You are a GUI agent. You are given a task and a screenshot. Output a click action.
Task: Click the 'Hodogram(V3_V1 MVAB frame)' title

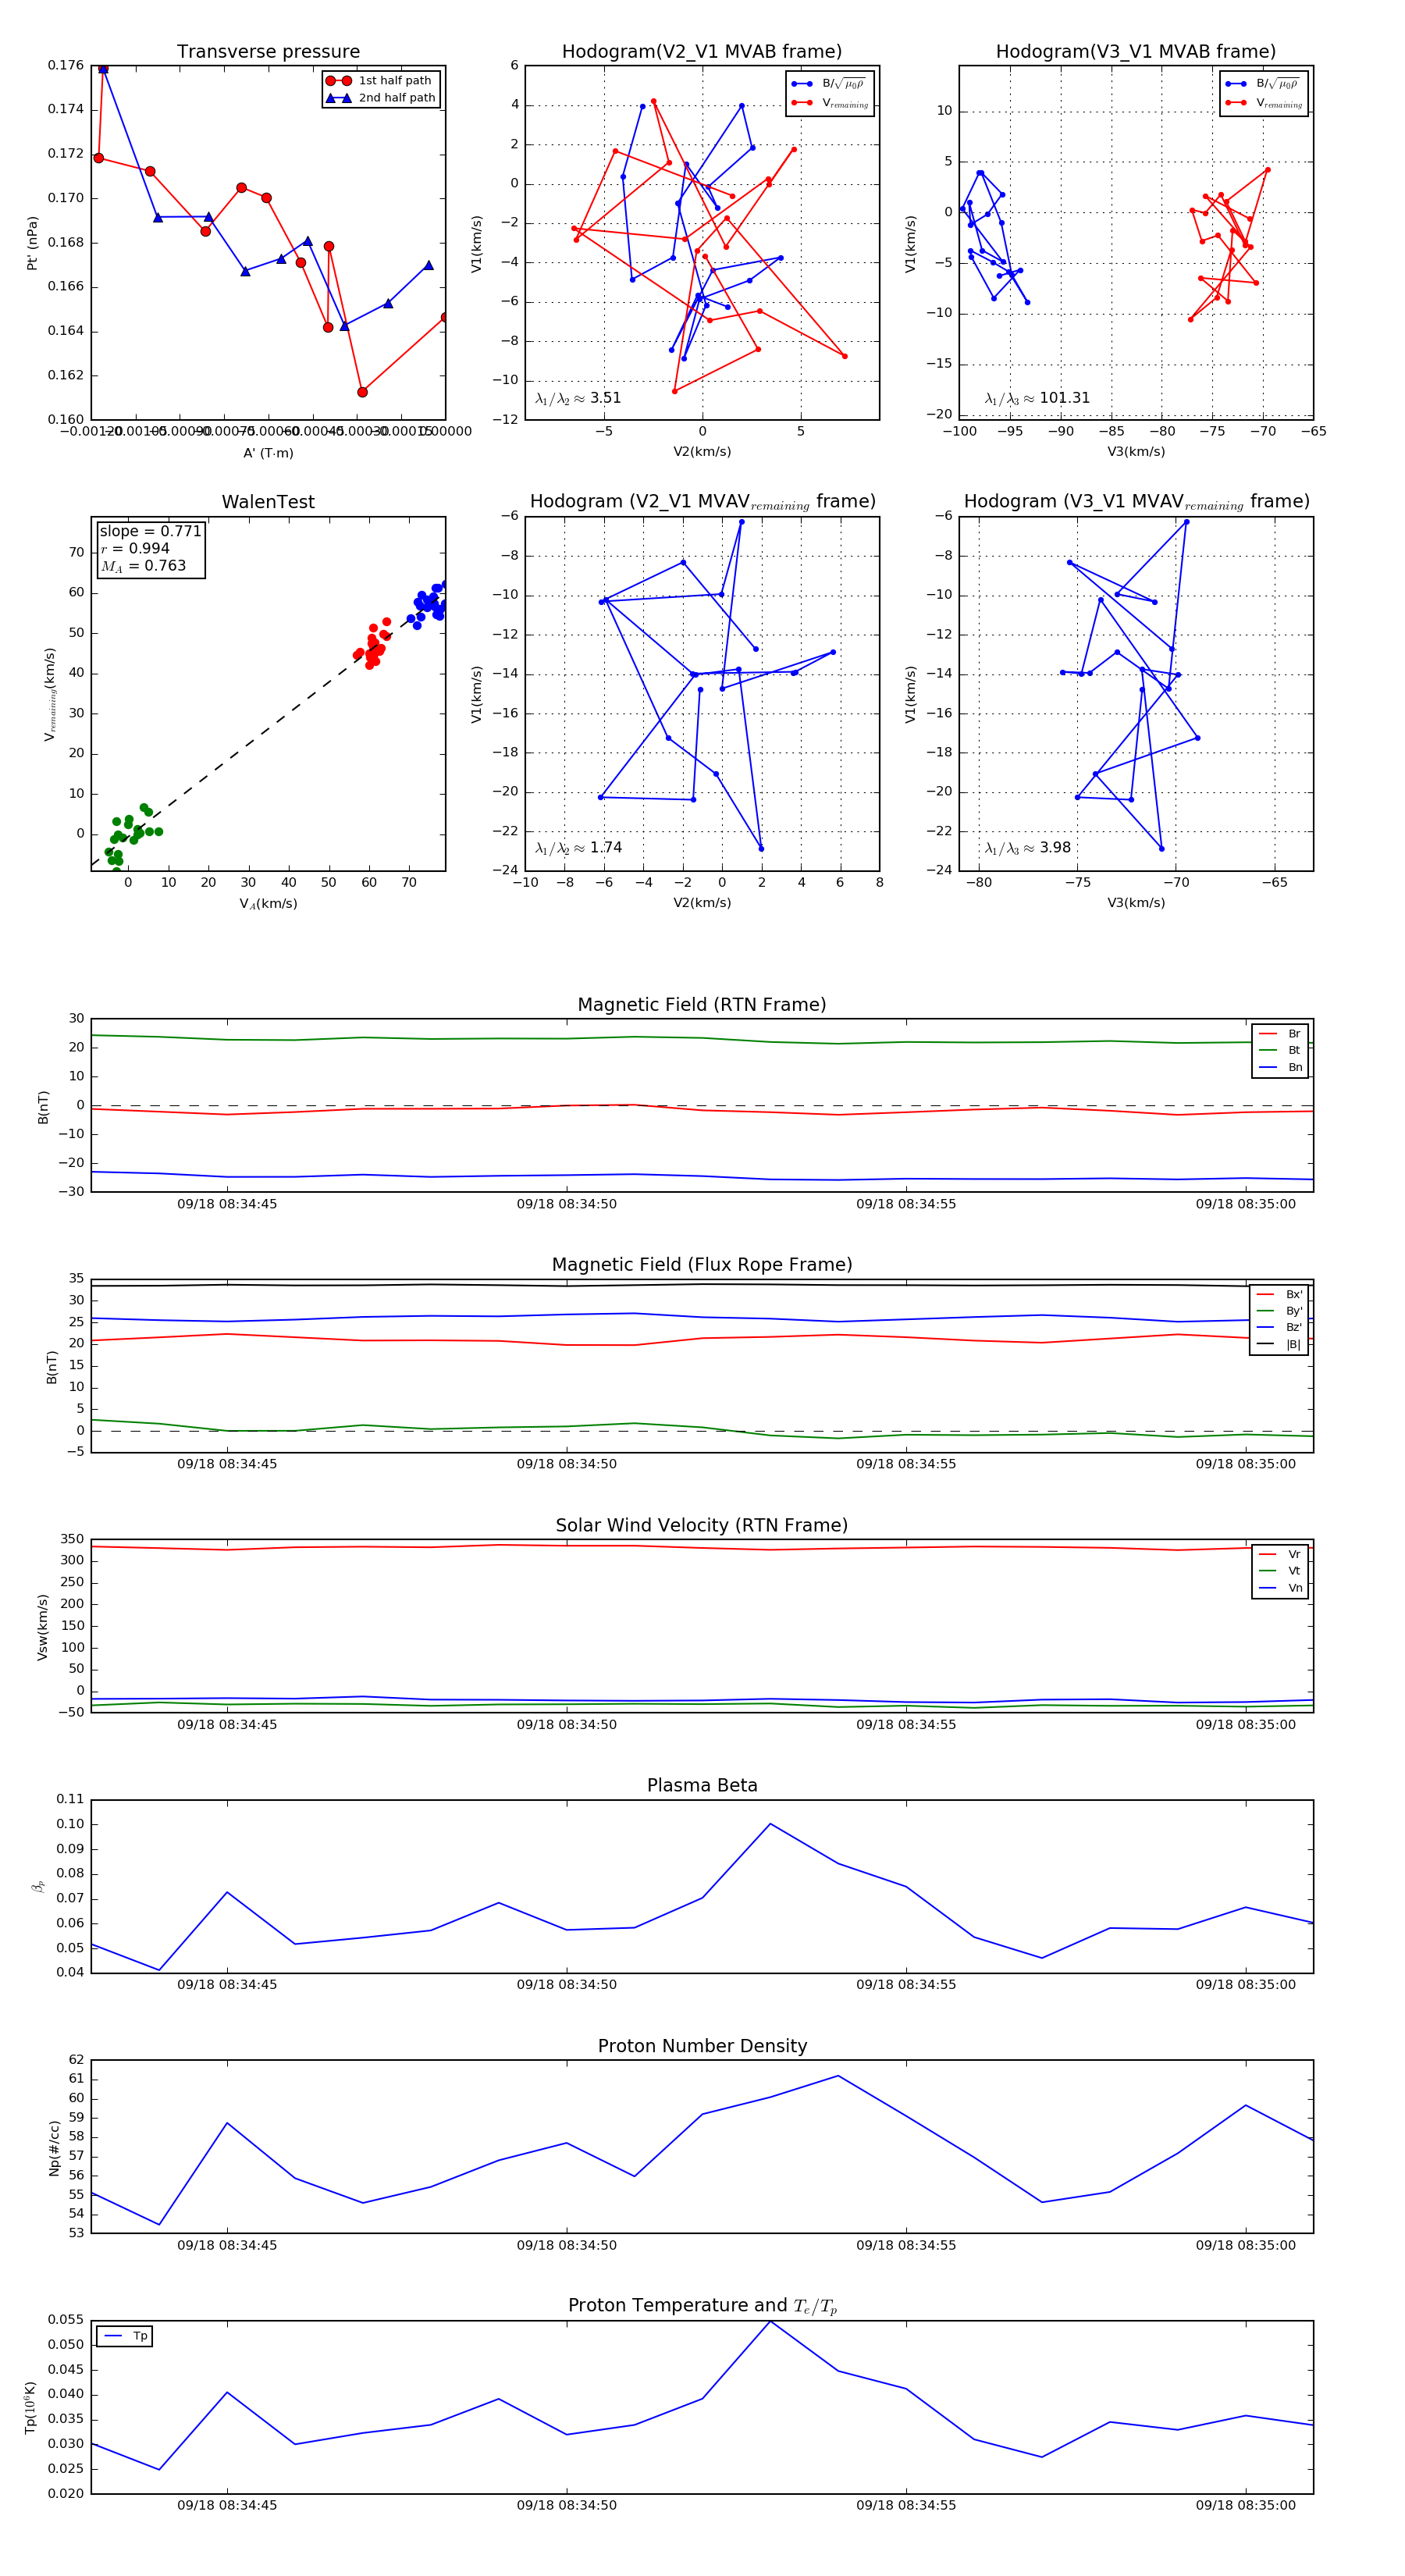(1136, 52)
